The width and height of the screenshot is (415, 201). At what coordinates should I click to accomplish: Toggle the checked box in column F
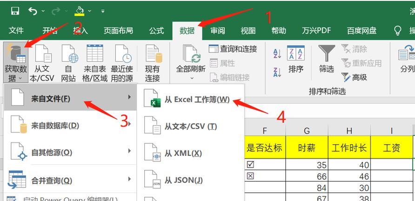click(250, 164)
